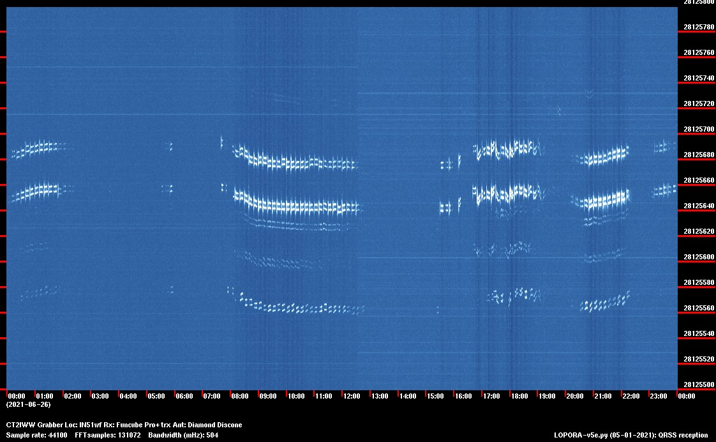Click the 28125580 frequency label
716x442 pixels.
(x=699, y=283)
